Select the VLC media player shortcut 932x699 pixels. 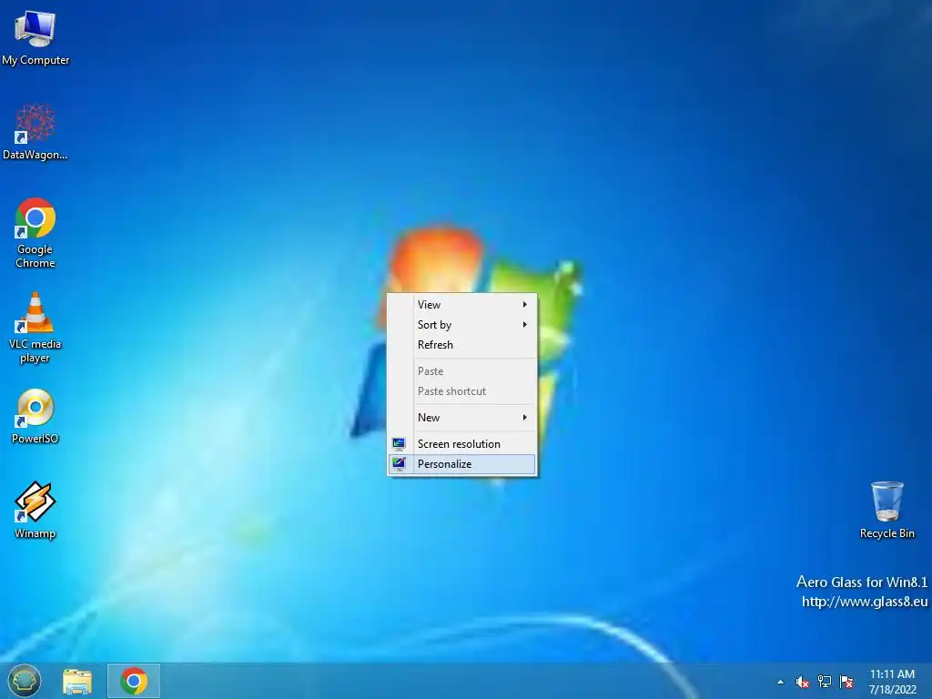[35, 328]
